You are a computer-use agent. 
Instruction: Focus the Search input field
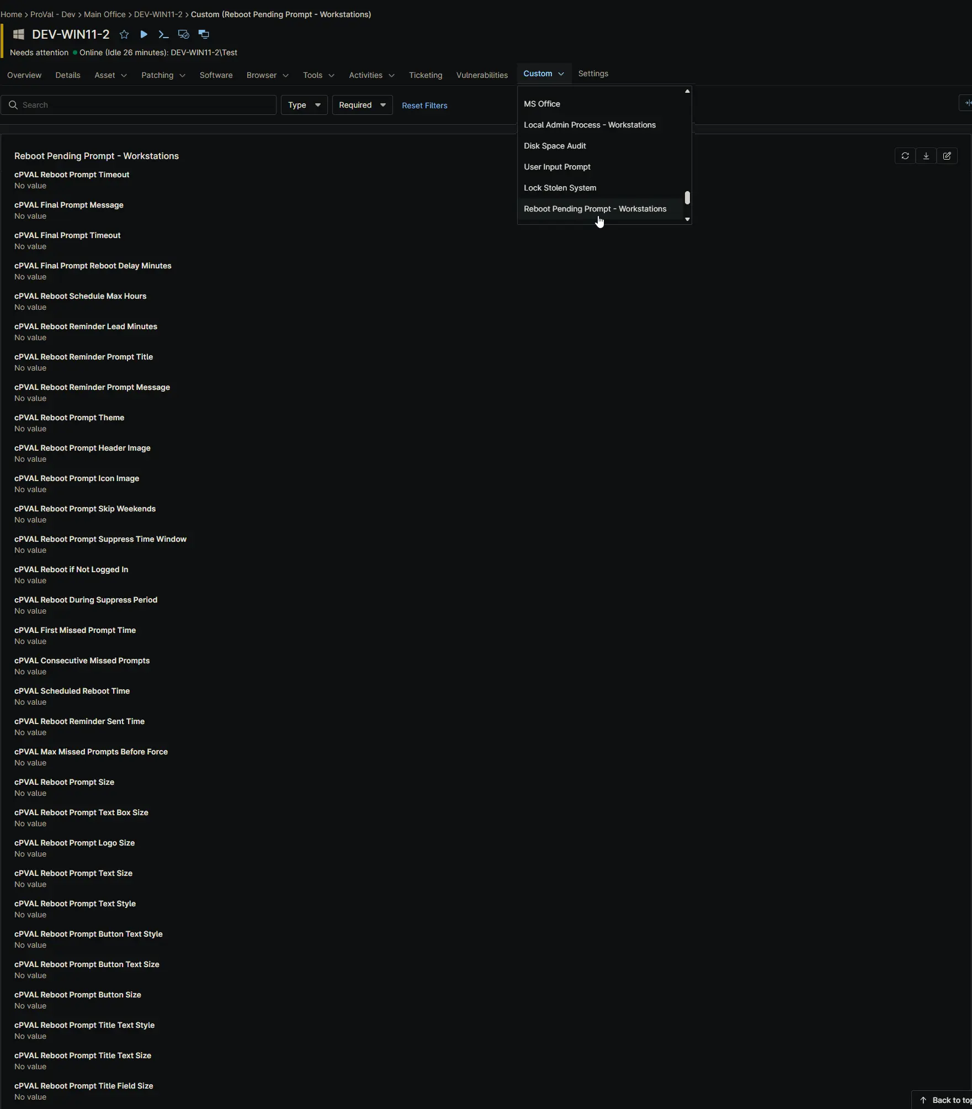138,105
